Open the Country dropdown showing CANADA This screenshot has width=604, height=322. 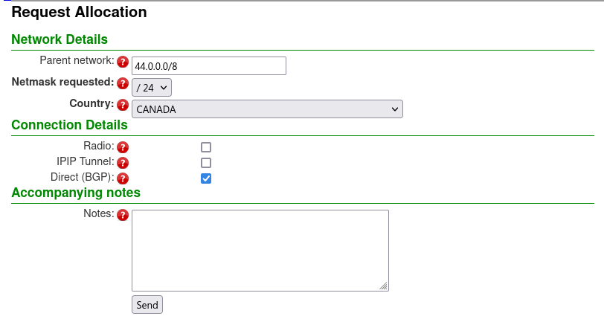pos(267,109)
